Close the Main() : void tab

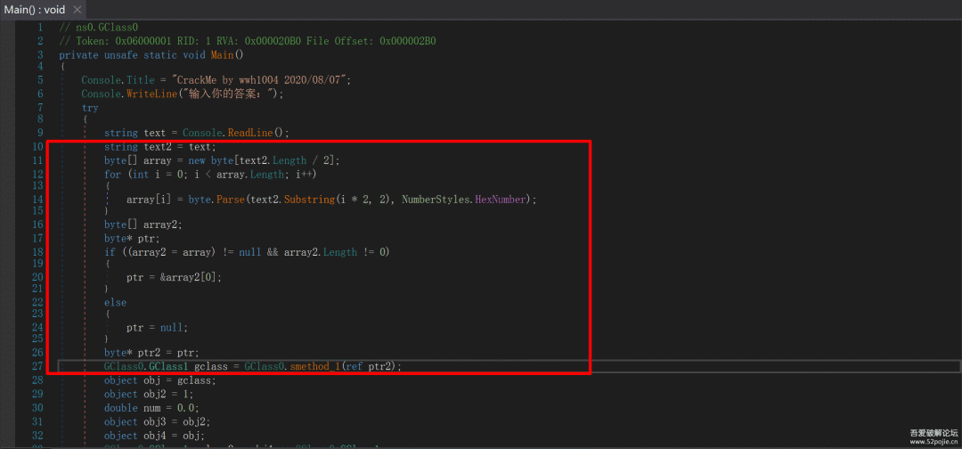(x=77, y=9)
